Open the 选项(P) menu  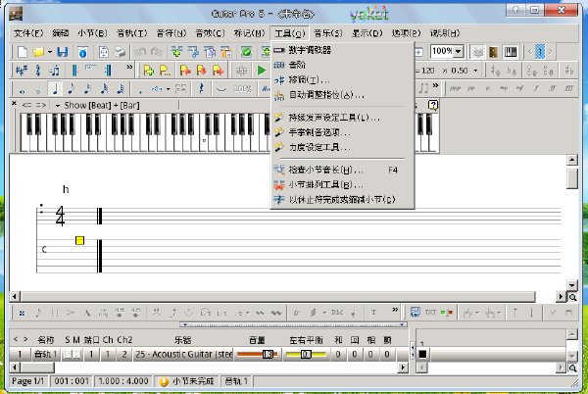point(406,33)
